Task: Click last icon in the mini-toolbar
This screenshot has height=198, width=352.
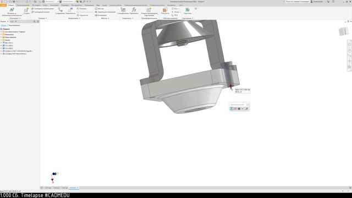Action: (x=246, y=109)
